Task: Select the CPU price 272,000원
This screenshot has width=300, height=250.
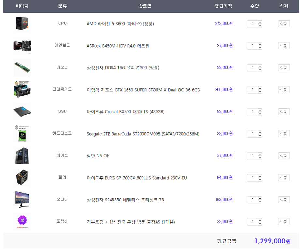Action: (x=224, y=23)
